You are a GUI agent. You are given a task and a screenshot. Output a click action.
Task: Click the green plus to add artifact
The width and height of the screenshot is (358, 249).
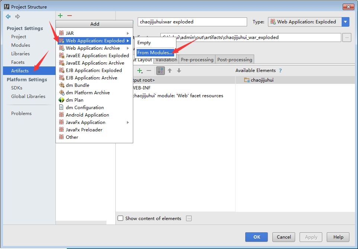[x=60, y=16]
